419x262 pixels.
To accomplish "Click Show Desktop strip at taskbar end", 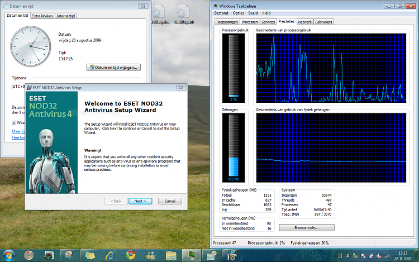I will [416, 256].
